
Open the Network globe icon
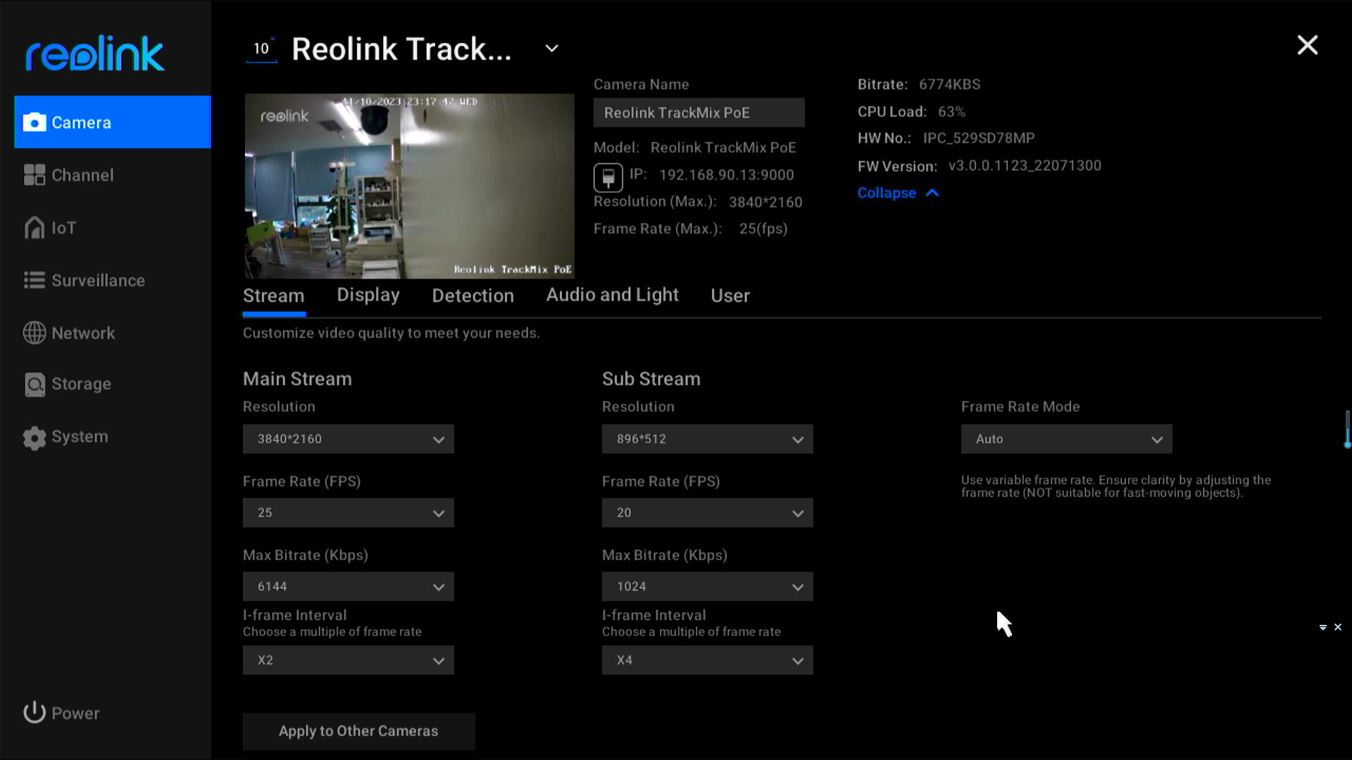coord(34,333)
